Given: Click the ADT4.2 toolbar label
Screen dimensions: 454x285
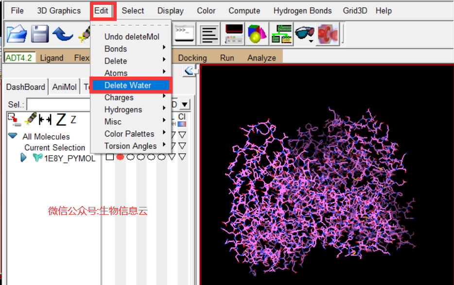Looking at the screenshot, I should point(19,58).
